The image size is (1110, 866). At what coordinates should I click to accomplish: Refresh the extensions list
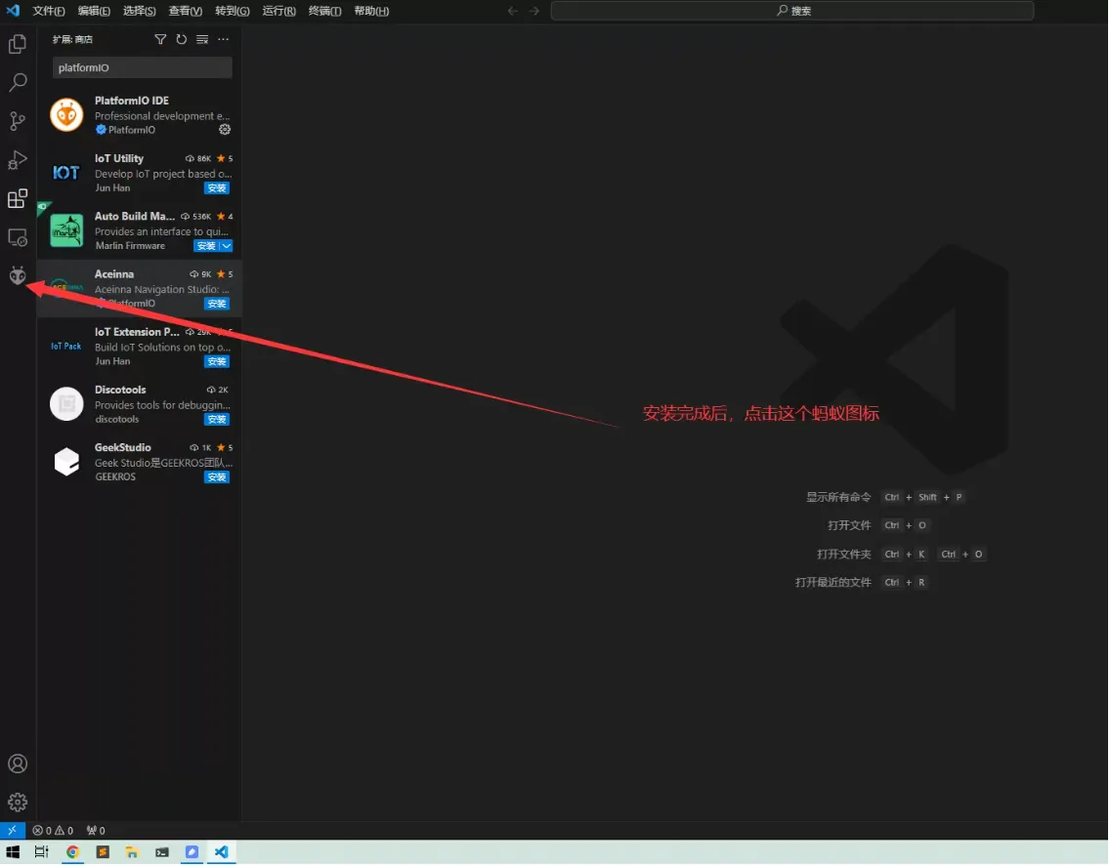click(x=181, y=40)
